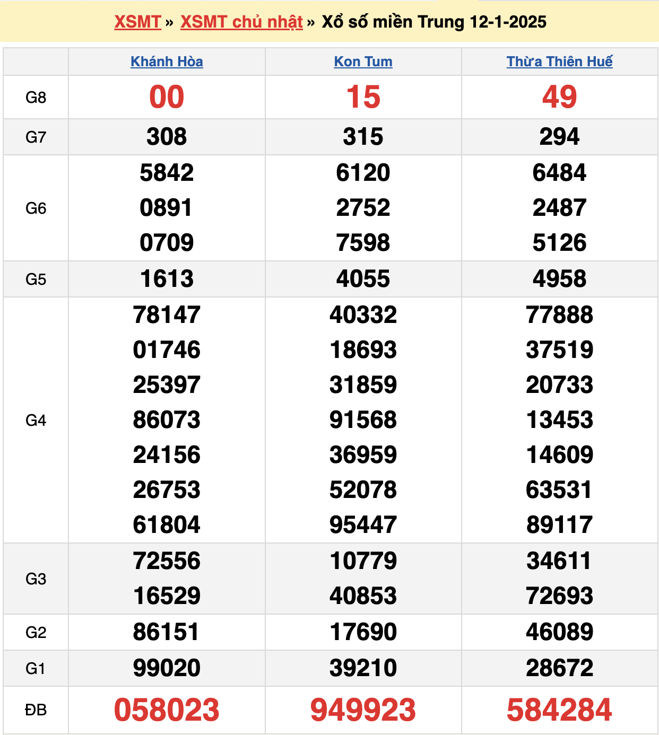Image resolution: width=659 pixels, height=735 pixels.
Task: Select Khánh Hòa special prize 058023
Action: tap(167, 710)
